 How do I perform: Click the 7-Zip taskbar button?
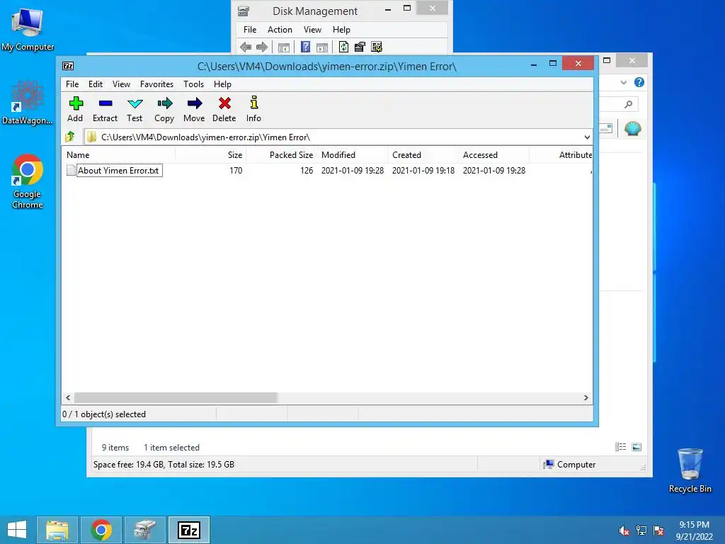(x=189, y=530)
